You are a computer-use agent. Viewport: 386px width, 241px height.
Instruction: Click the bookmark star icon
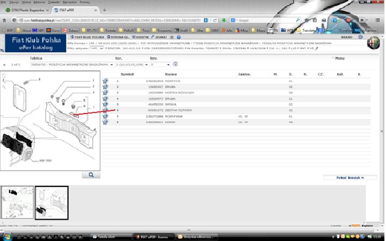(x=307, y=20)
